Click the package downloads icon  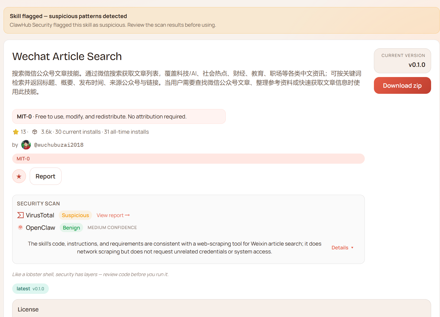(x=35, y=132)
